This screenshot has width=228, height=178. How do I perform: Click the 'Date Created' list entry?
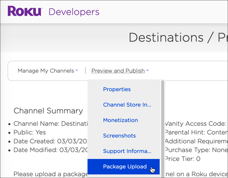click(x=50, y=141)
